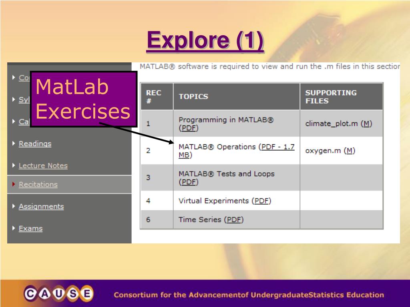Click the red arrow beside Recitations
This screenshot has height=307, width=410.
[x=14, y=184]
